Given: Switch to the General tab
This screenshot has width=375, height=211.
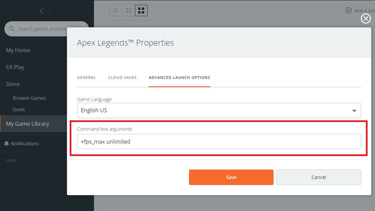Looking at the screenshot, I should (87, 78).
